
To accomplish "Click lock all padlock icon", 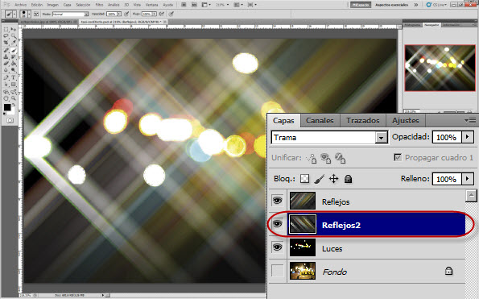I will click(x=348, y=179).
